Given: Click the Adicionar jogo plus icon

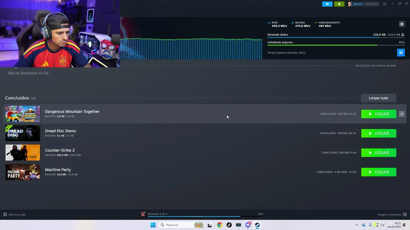Looking at the screenshot, I should click(x=5, y=215).
